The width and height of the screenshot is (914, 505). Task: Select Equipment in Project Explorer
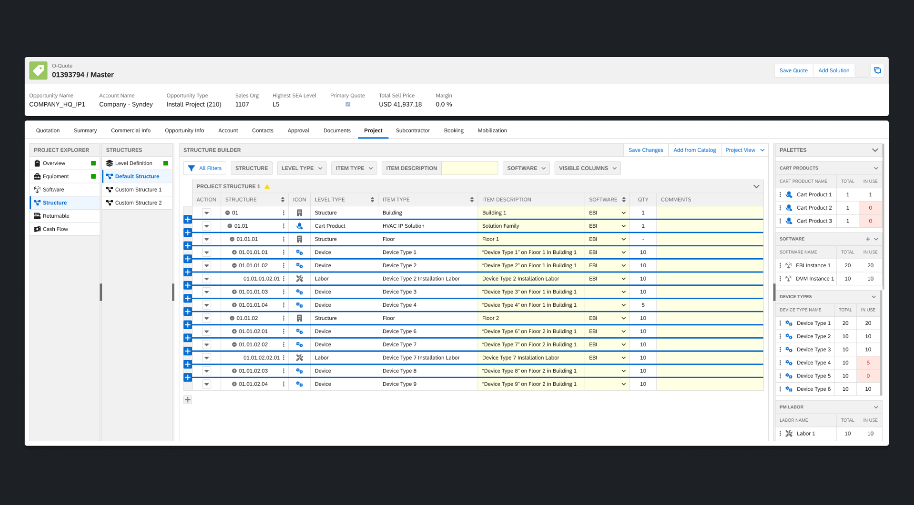65,176
